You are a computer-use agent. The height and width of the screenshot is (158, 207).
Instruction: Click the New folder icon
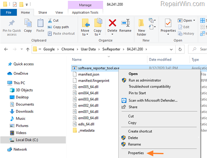(141, 23)
